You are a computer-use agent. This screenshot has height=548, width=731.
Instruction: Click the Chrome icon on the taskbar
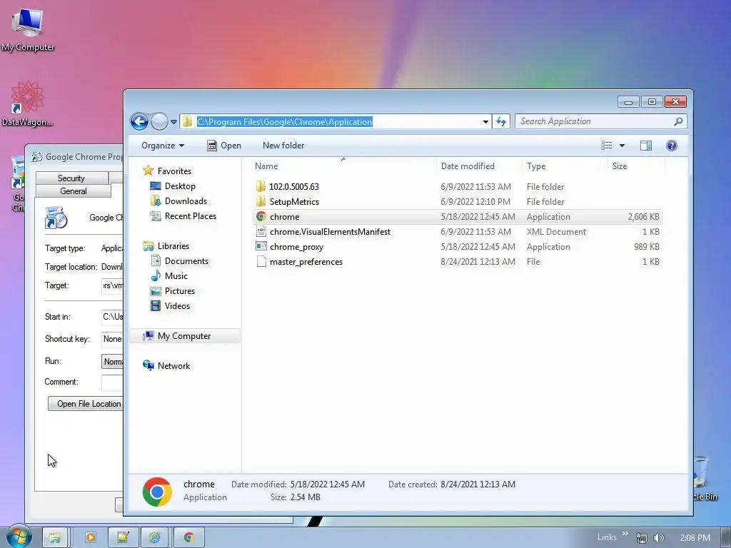click(188, 538)
